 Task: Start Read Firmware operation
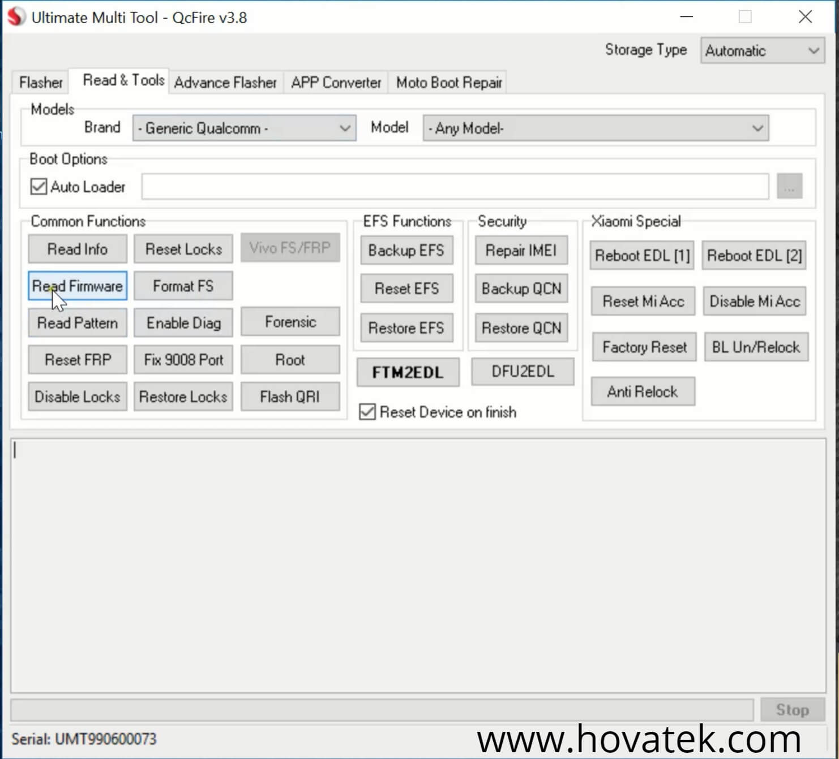78,286
